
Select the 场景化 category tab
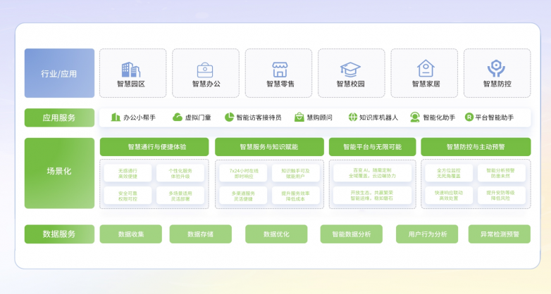pos(59,172)
